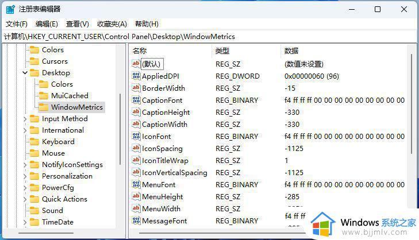Select the WindowMetrics folder icon
Screen dimensions: 419x240
(43, 107)
